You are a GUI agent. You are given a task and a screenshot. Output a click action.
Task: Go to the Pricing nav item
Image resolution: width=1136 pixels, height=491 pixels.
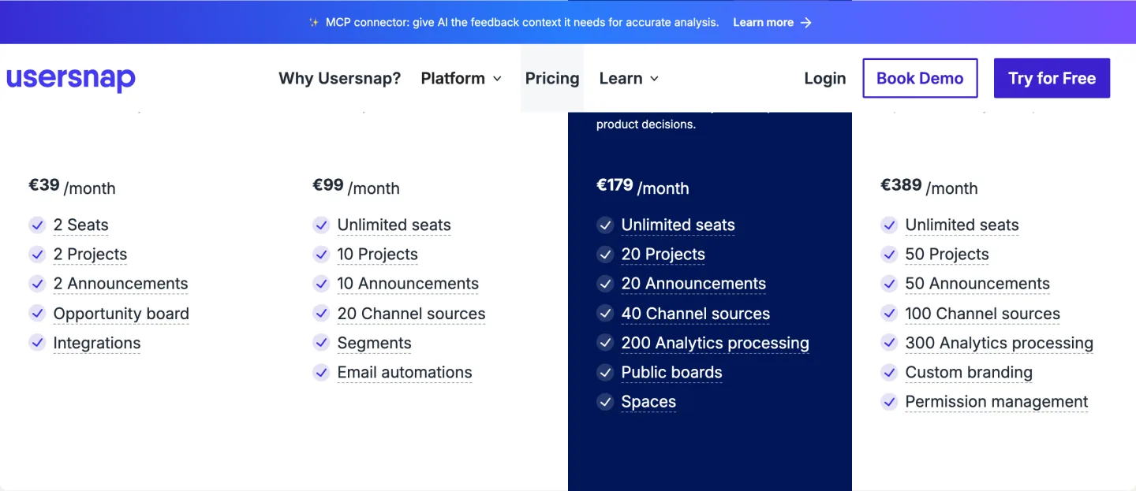tap(552, 79)
